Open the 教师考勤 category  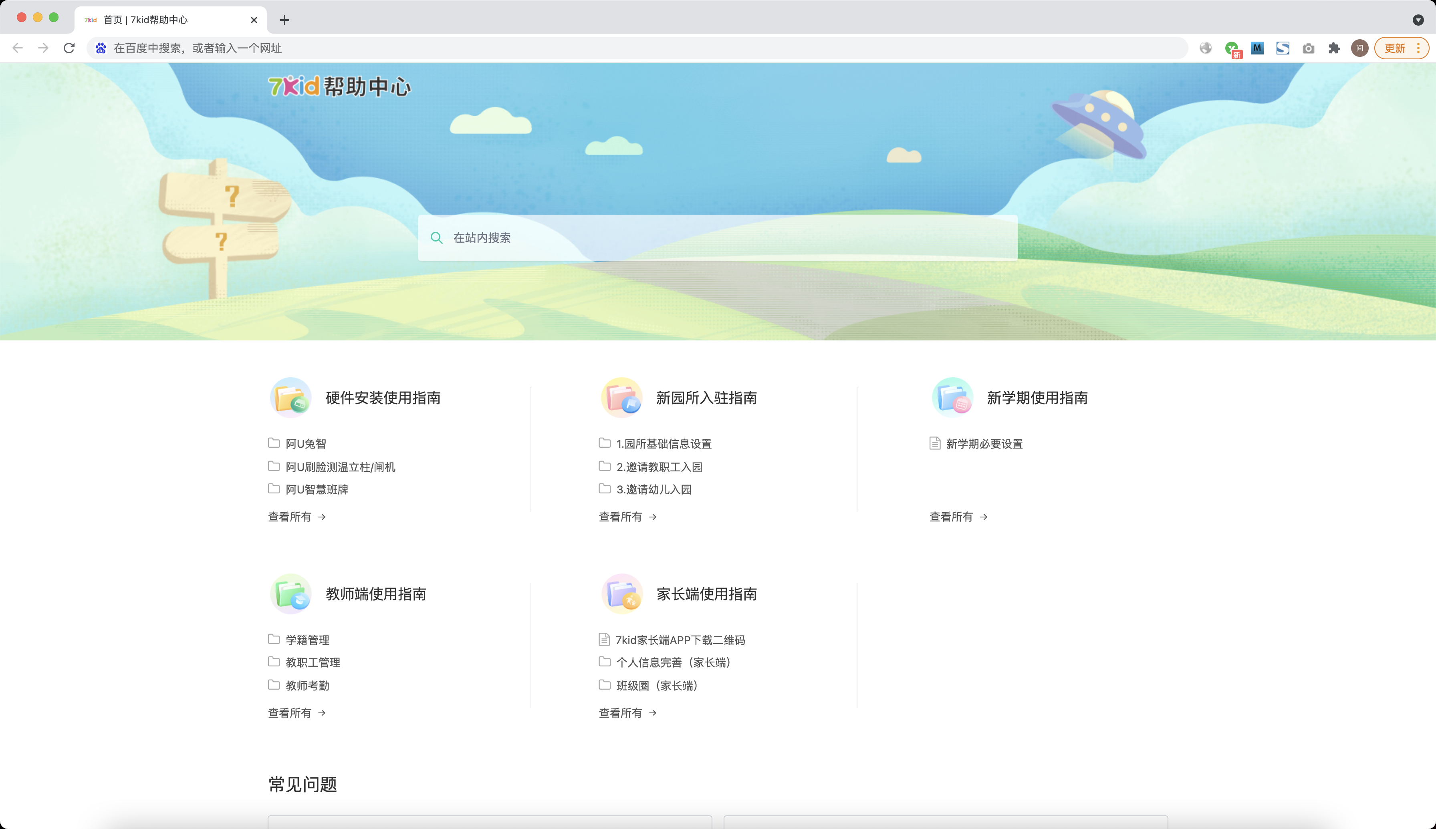308,686
